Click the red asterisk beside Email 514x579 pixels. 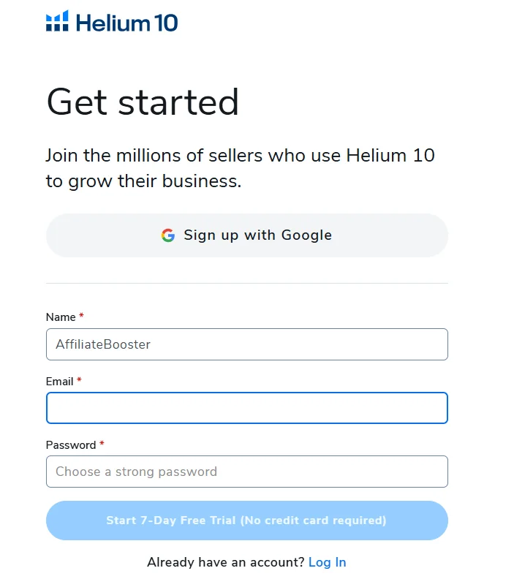click(x=79, y=381)
